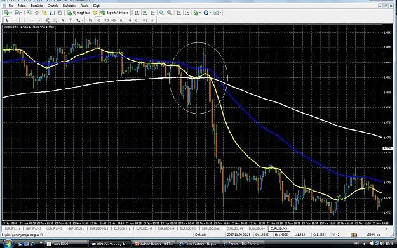This screenshot has height=248, width=397.
Task: Toggle Bar Chart display mode
Action: [x=137, y=13]
